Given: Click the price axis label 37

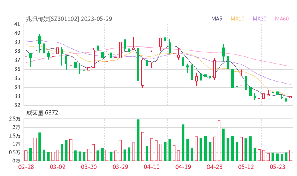Looking at the screenshot, I should coord(17,60).
